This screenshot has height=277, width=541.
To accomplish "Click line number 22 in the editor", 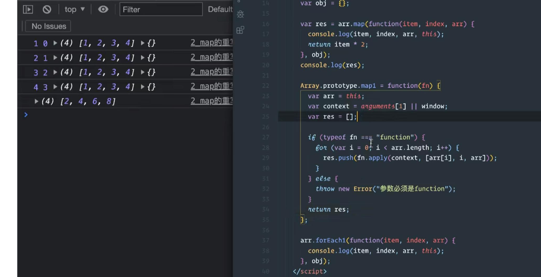I will pyautogui.click(x=266, y=86).
